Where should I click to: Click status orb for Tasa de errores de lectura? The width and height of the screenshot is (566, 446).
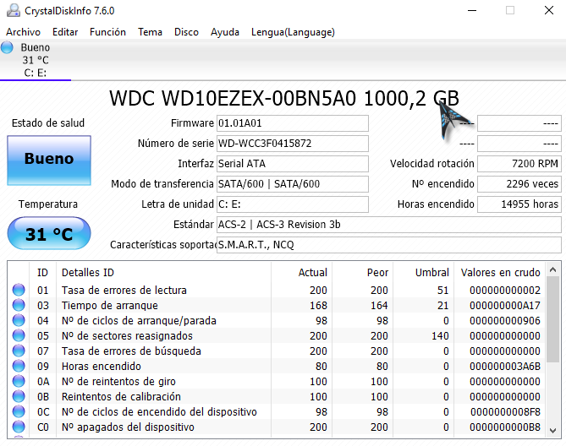[19, 290]
